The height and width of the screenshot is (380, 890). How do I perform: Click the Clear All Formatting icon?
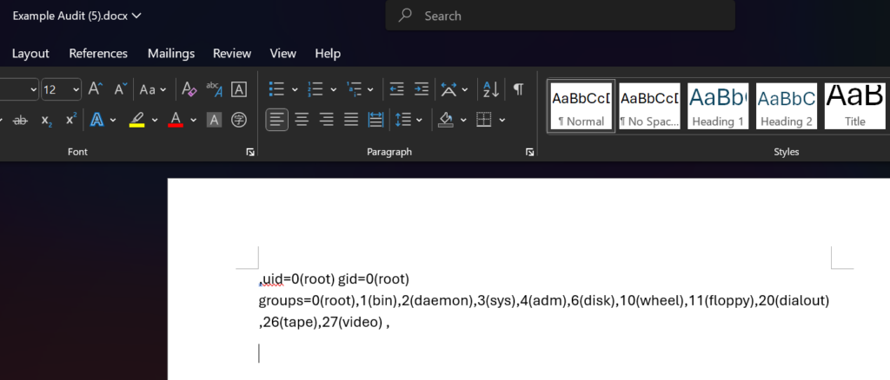189,88
